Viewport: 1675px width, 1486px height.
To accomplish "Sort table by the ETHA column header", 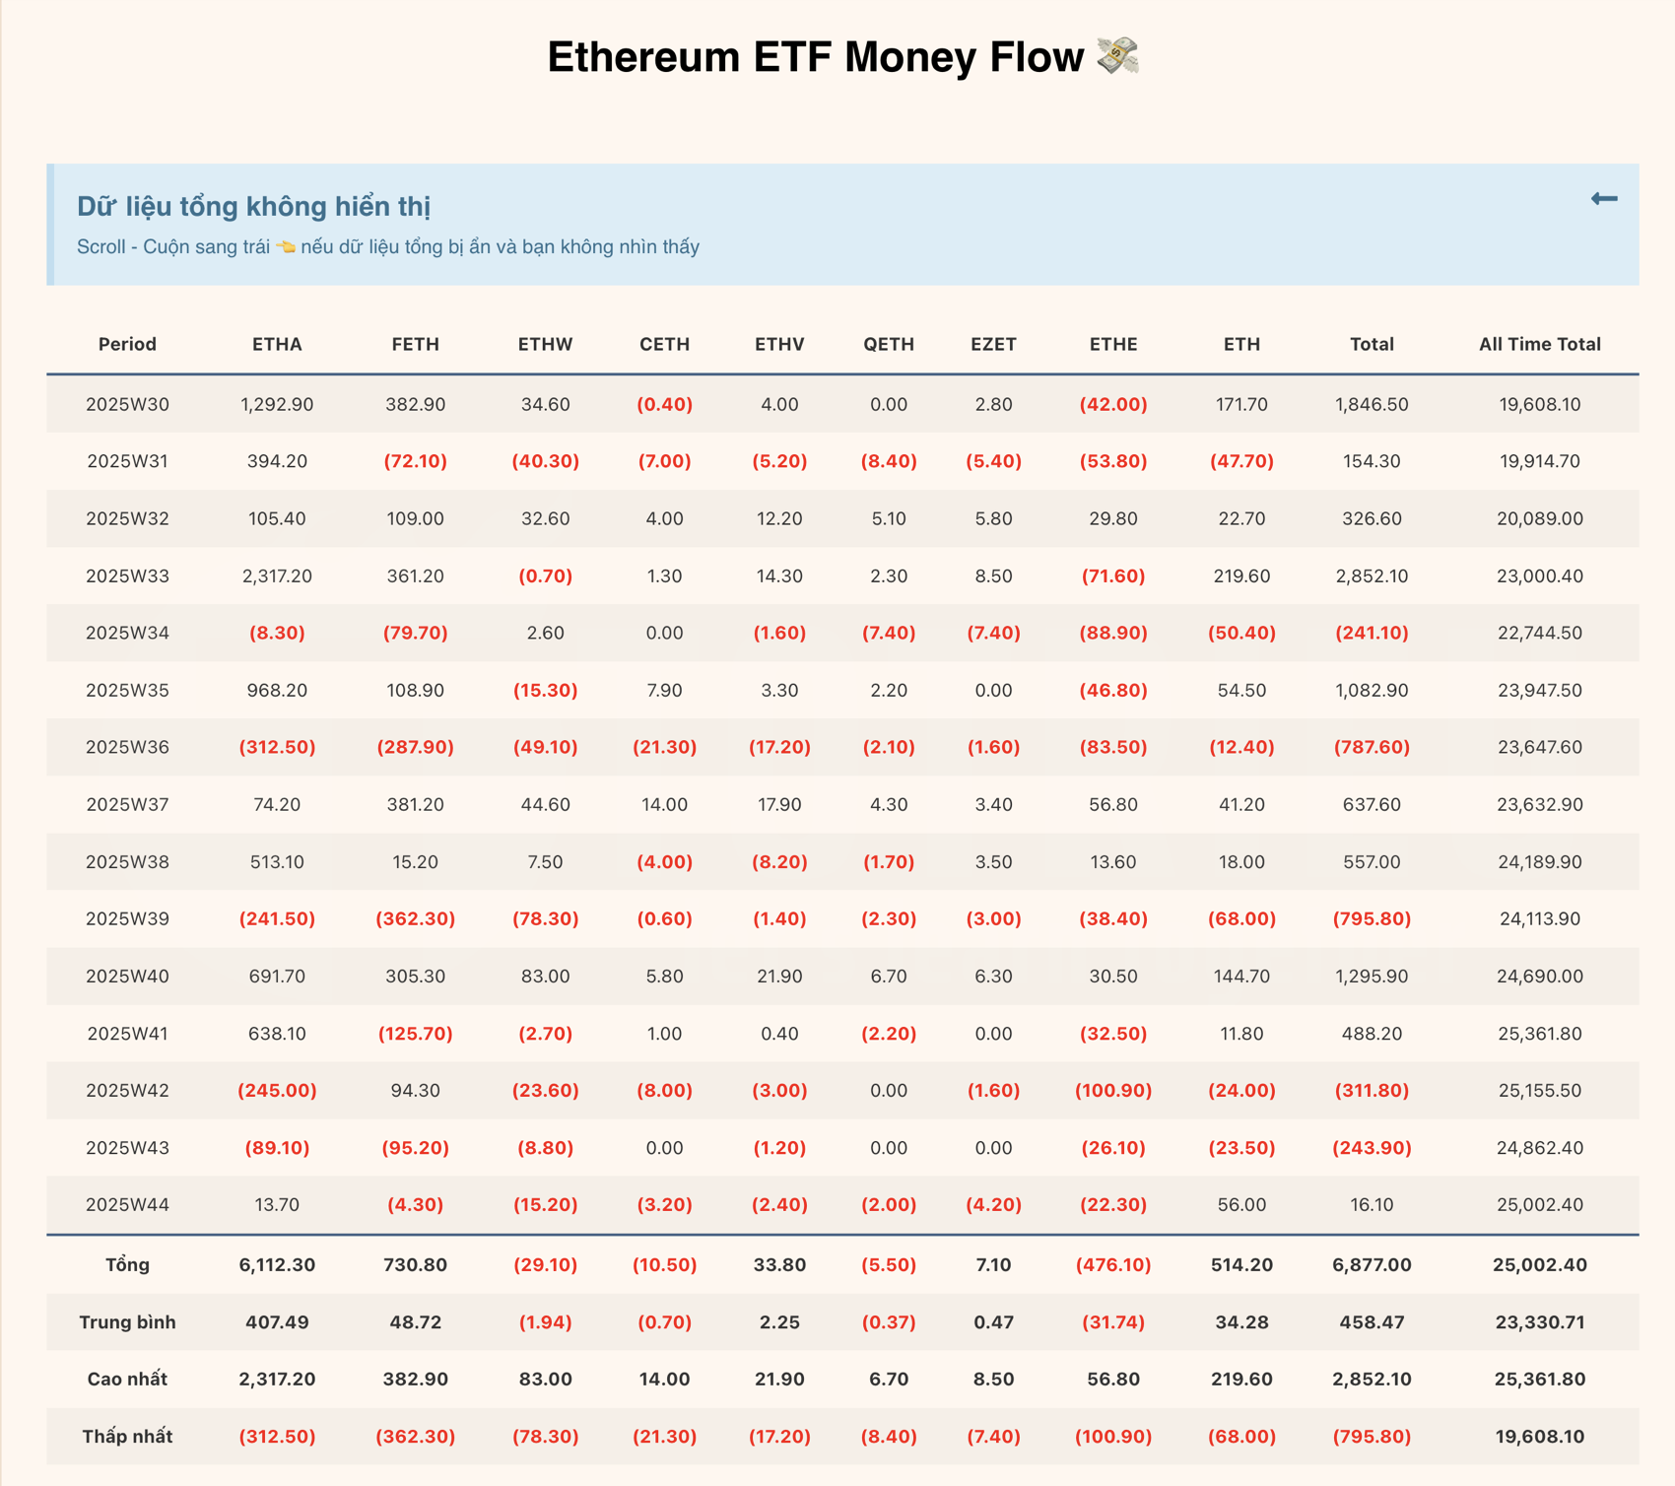I will pos(277,344).
